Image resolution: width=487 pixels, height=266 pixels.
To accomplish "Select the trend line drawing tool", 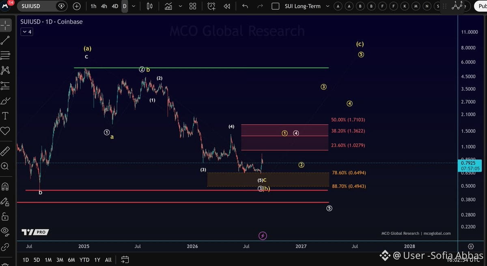I will (x=6, y=40).
